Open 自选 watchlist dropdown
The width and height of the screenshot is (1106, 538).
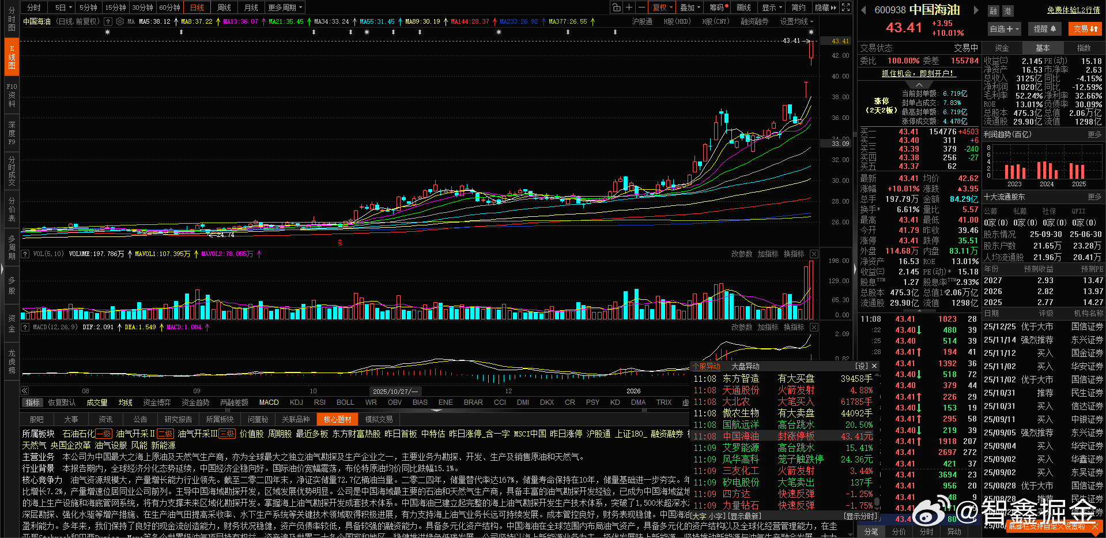[1004, 29]
